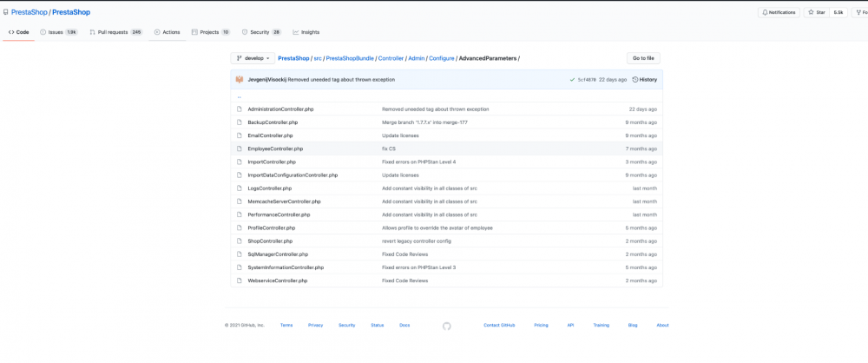Click the GitHub logo in the footer

pos(446,325)
